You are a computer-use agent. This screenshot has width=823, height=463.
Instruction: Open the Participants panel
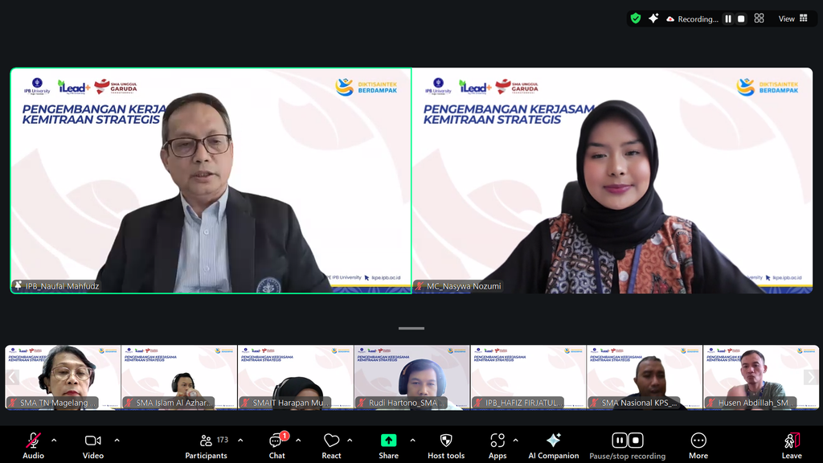tap(207, 446)
